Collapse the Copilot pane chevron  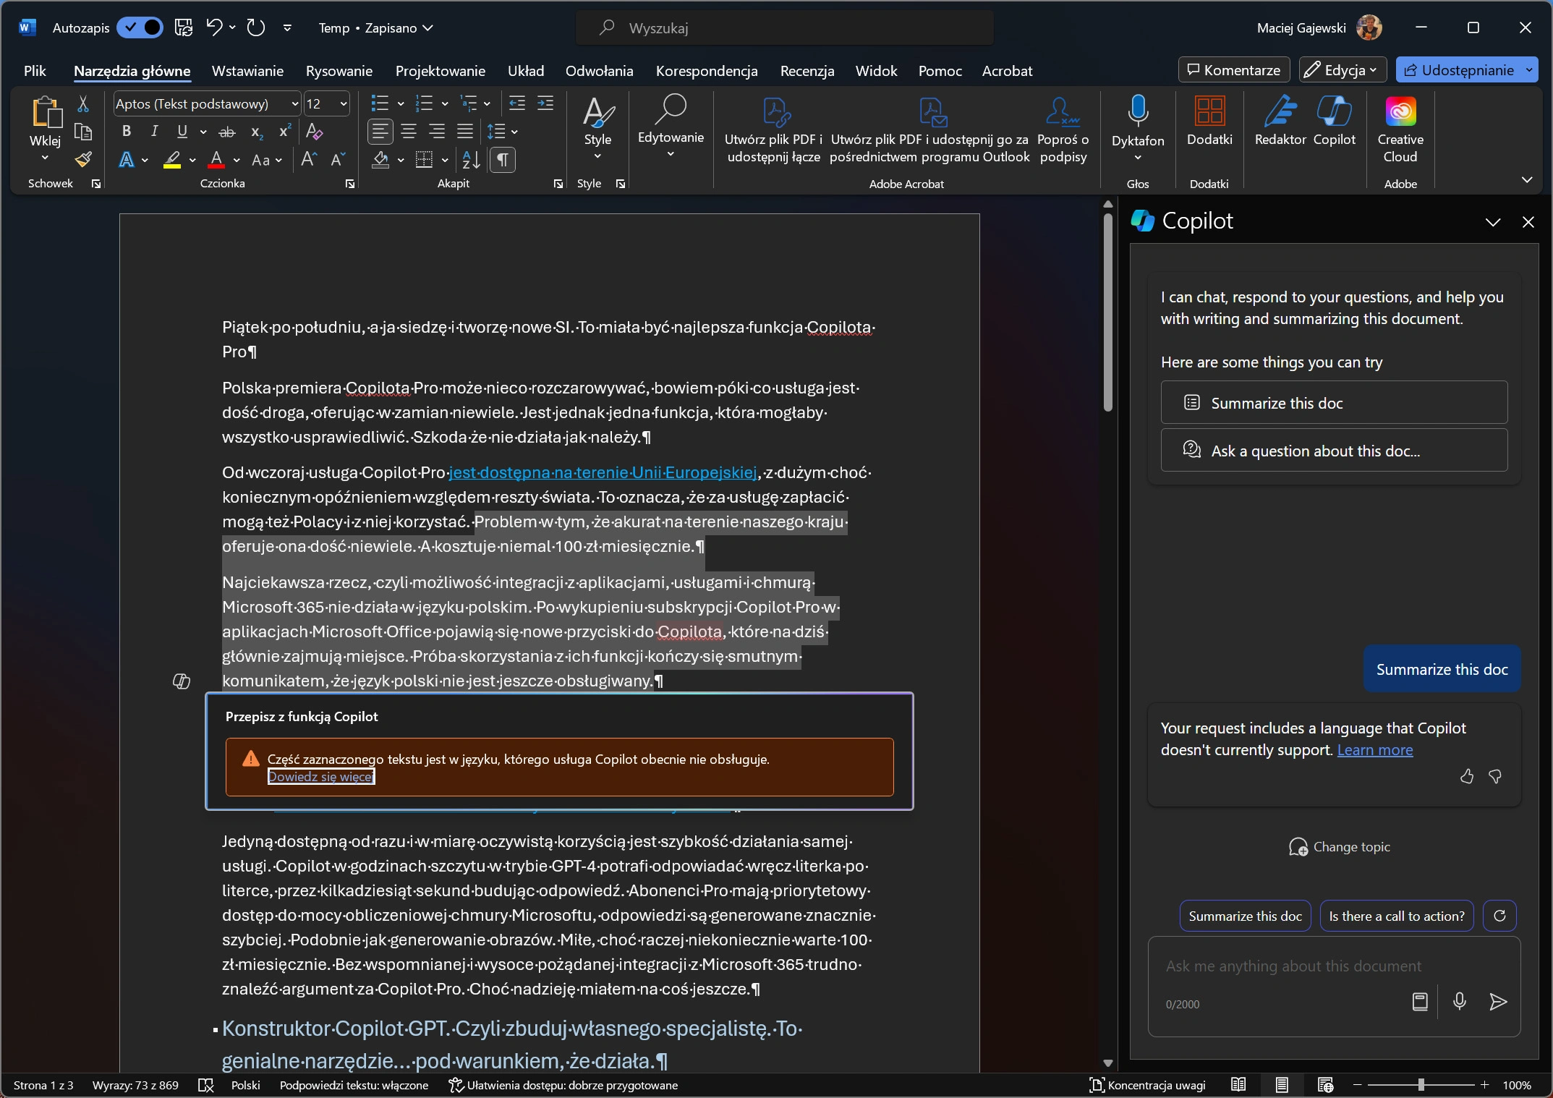click(1493, 222)
